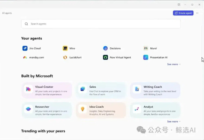The image size is (204, 140).
Task: Click the Create agent button
Action: (x=183, y=13)
